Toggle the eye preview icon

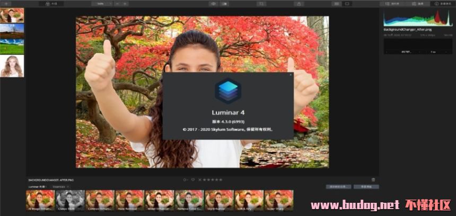click(214, 4)
